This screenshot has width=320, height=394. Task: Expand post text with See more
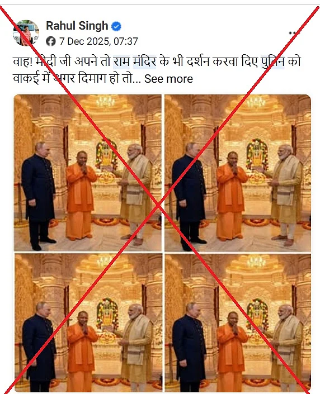[x=168, y=79]
